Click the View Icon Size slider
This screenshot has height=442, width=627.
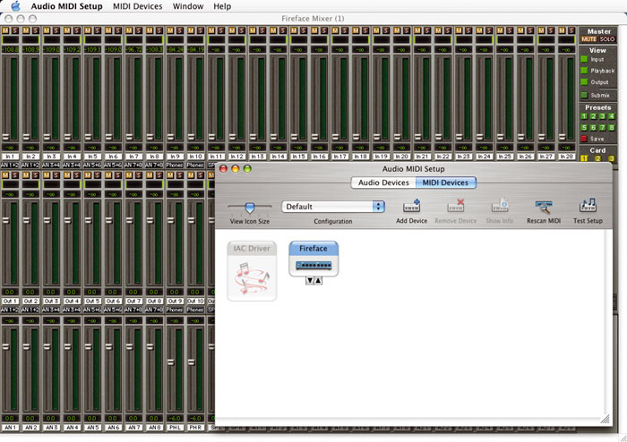click(x=249, y=208)
